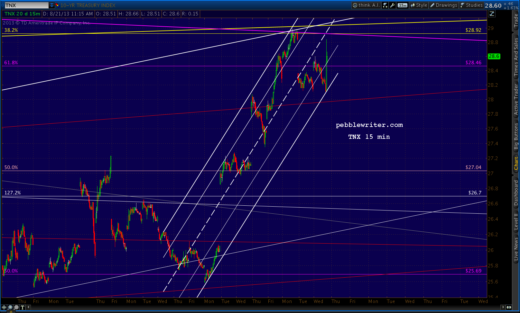The image size is (520, 313).
Task: Click the time axis right expansion arrow
Action: [509, 307]
